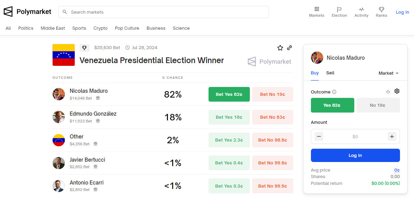Favorite this market with the star icon
Screen dimensions: 414x206
point(280,48)
